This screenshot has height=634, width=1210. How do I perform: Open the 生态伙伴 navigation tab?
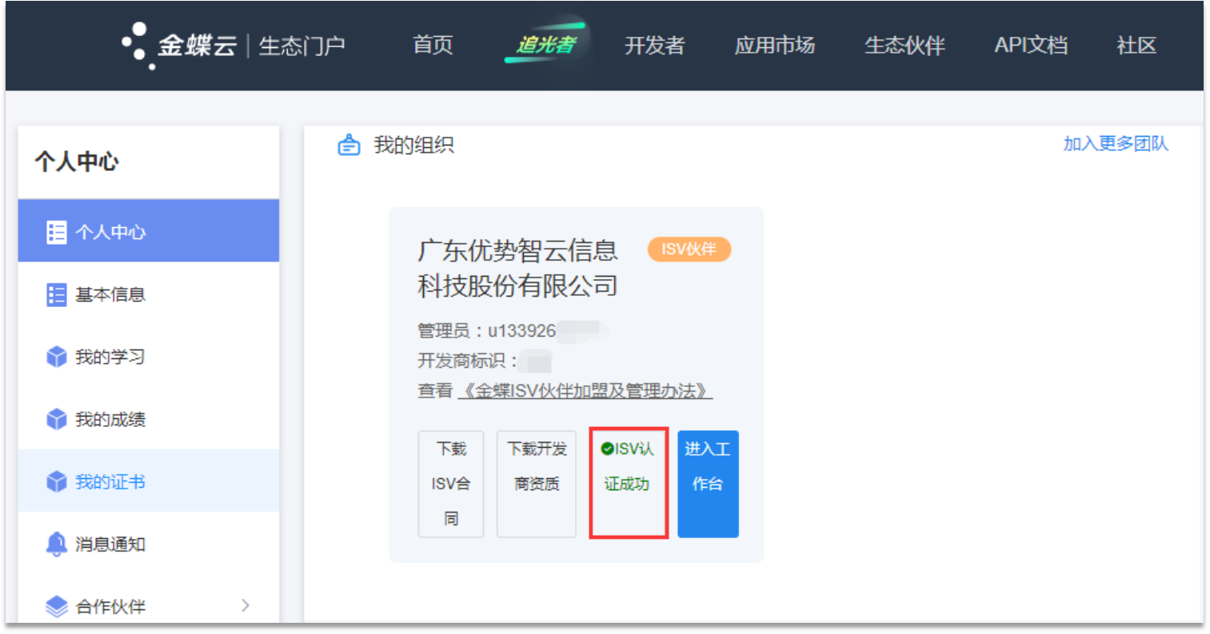905,46
